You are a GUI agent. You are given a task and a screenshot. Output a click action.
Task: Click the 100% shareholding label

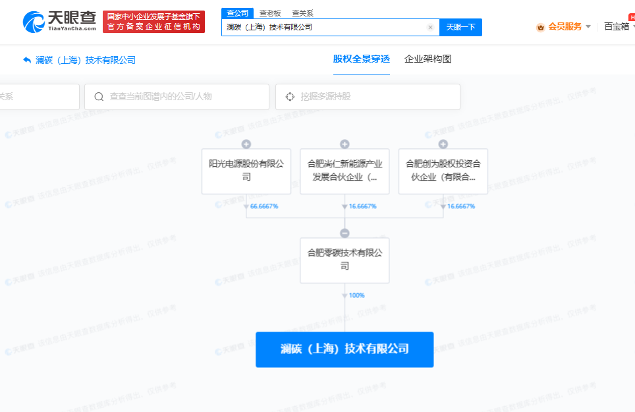pos(357,295)
